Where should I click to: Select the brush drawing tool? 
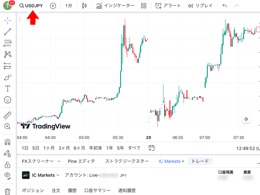tap(7, 77)
